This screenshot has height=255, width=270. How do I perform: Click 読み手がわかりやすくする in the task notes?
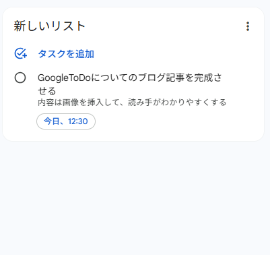coord(177,103)
